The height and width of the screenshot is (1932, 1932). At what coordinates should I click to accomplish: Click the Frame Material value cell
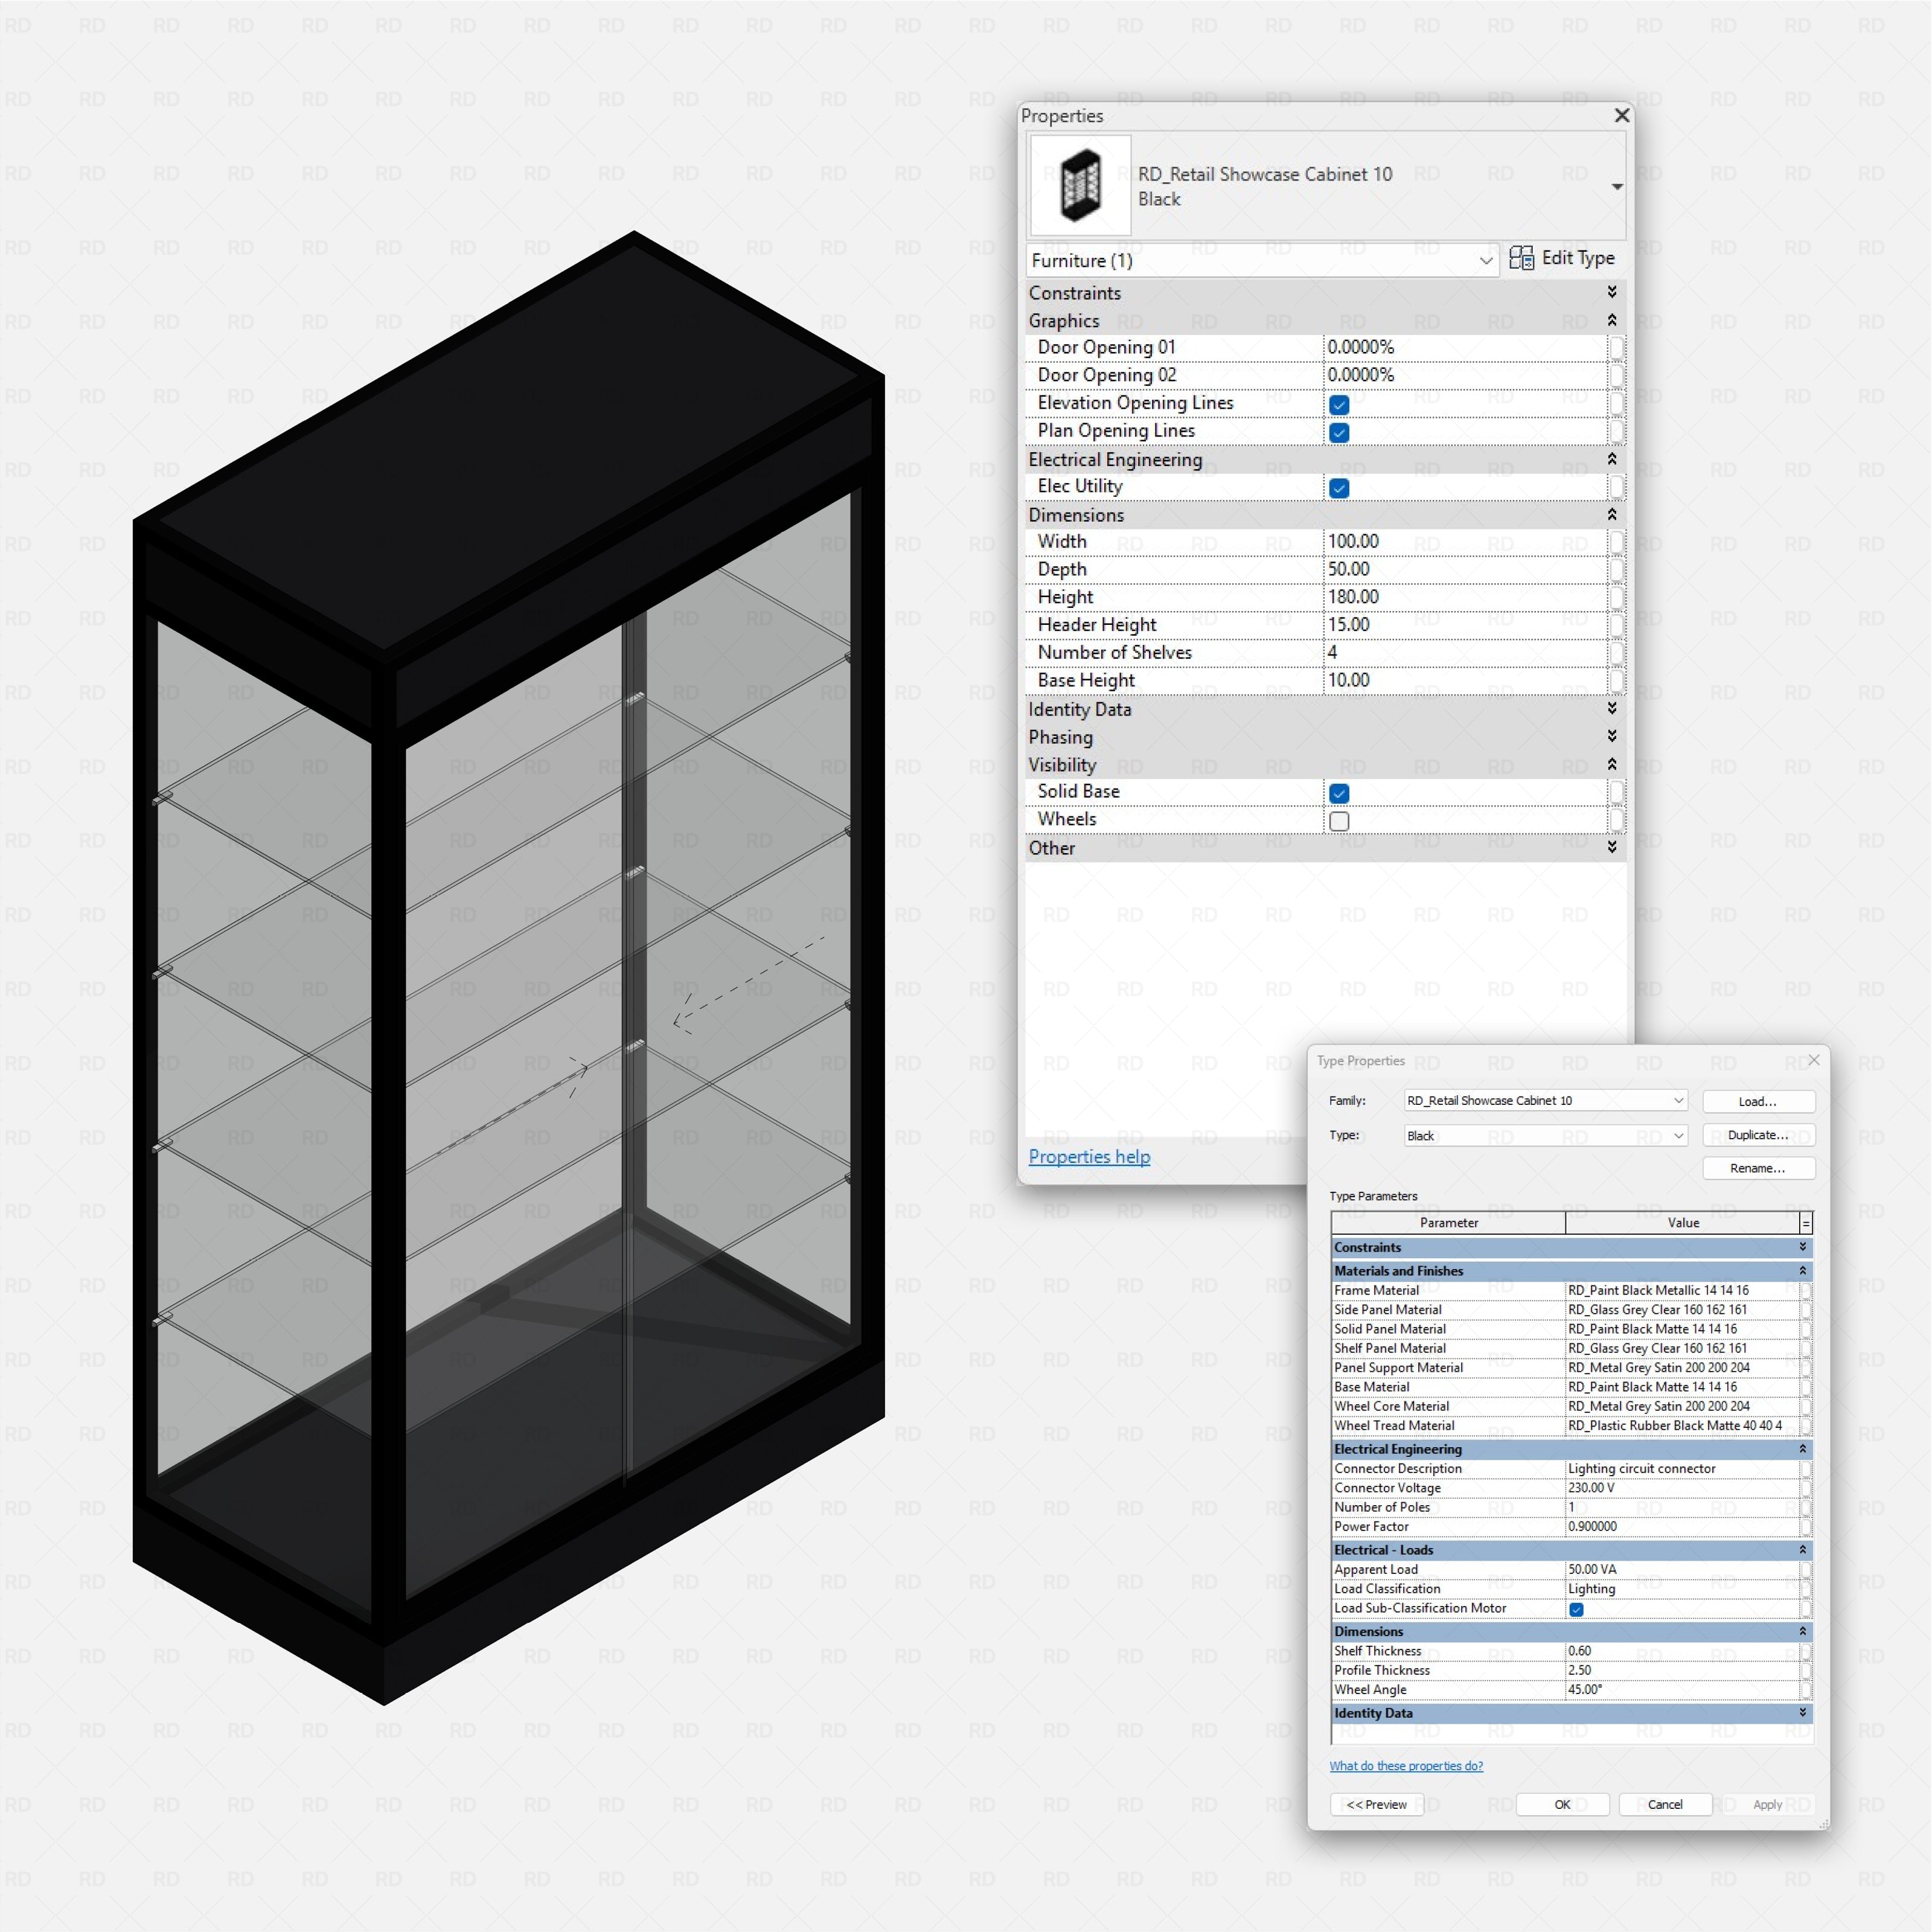point(1682,1290)
